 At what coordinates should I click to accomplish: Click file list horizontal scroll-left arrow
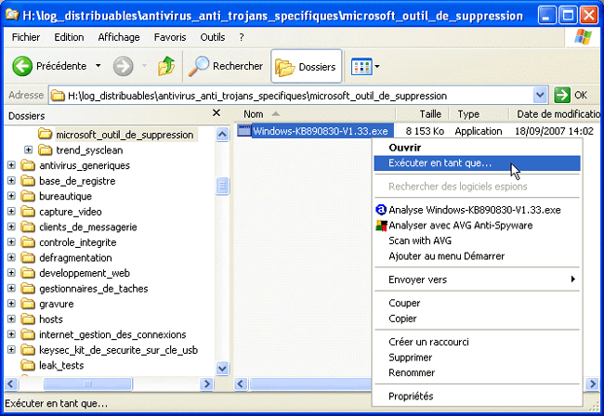(242, 383)
